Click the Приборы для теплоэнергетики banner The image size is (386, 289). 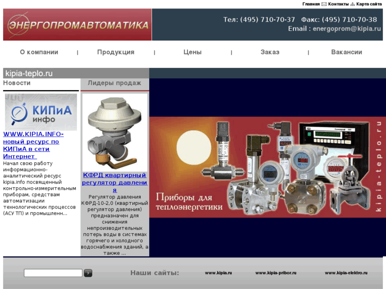point(268,167)
